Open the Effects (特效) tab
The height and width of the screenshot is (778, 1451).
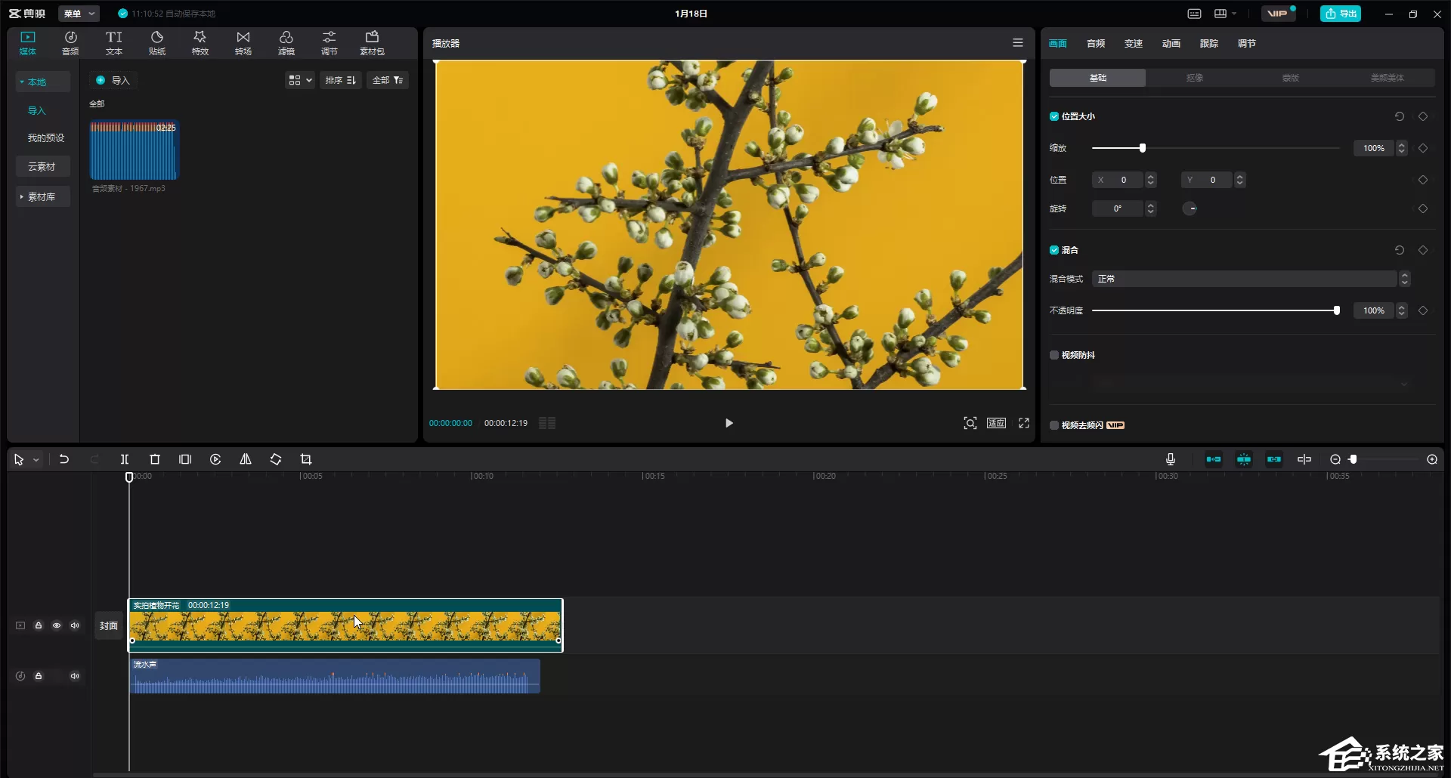click(x=200, y=43)
